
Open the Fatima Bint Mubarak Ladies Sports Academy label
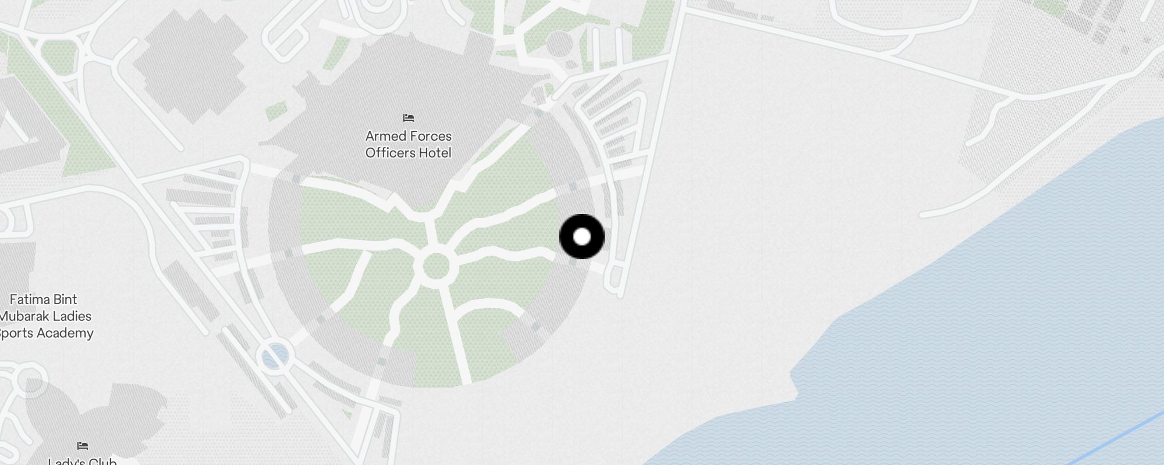45,316
